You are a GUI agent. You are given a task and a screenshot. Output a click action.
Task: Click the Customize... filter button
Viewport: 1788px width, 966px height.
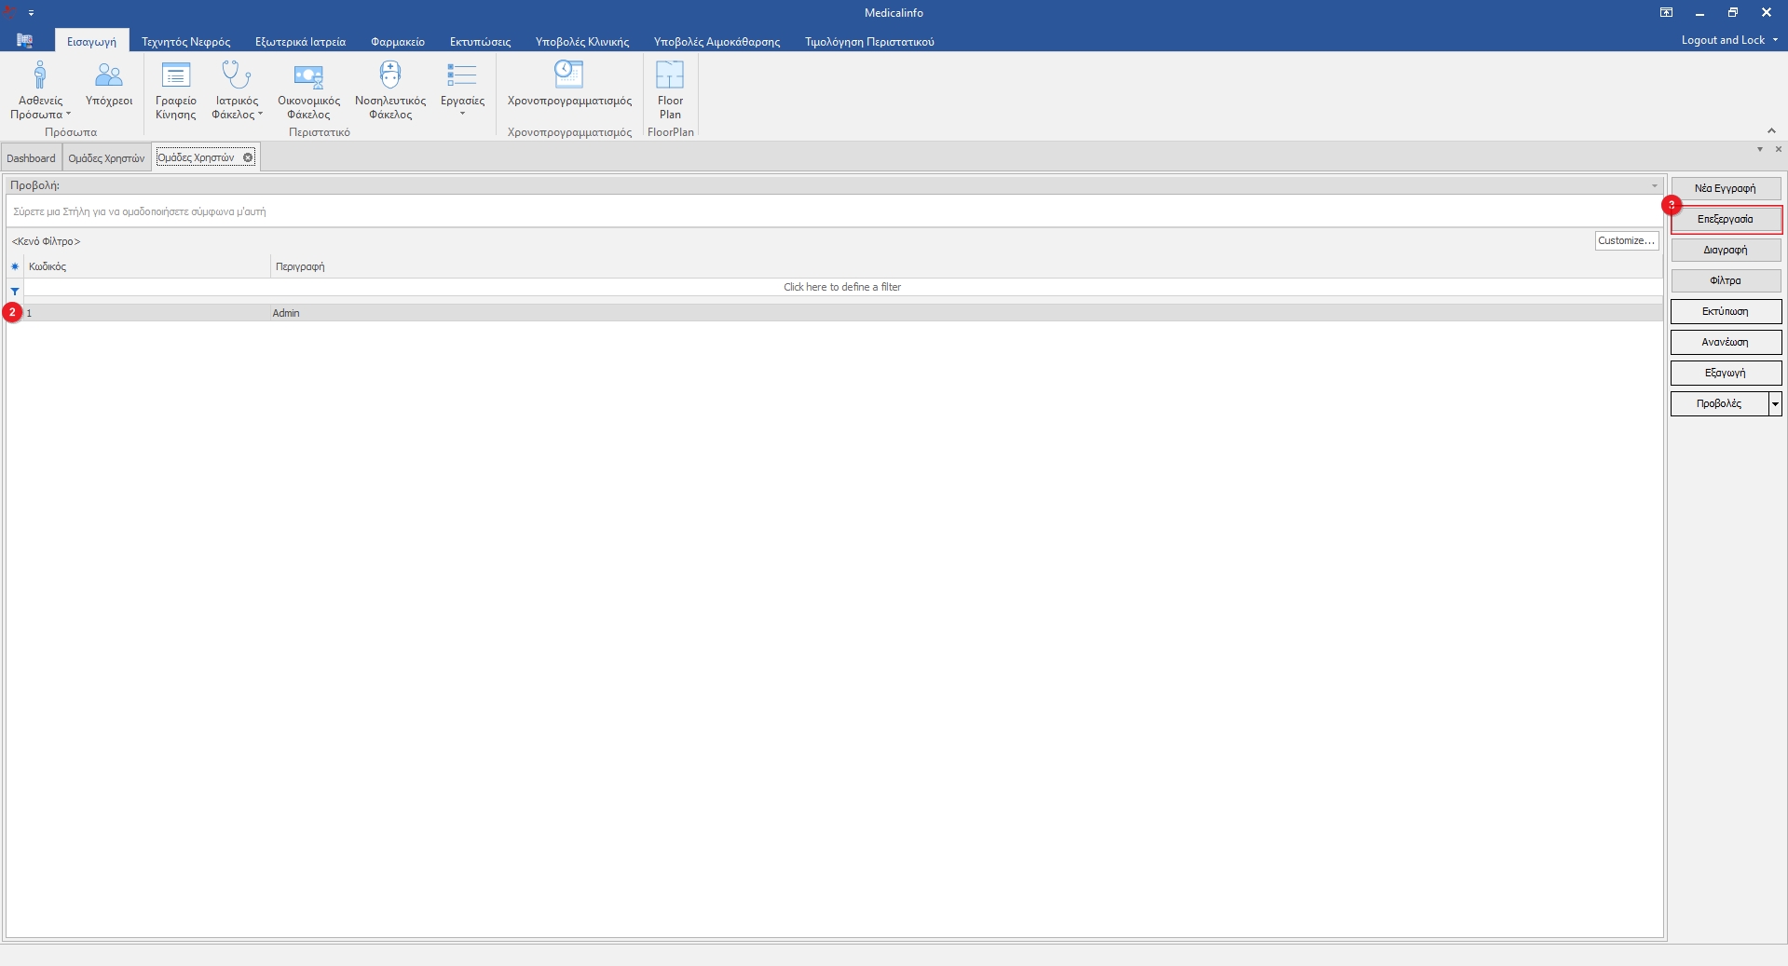(1626, 241)
